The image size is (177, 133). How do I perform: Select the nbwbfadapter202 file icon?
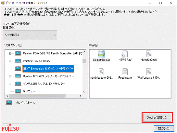click(x=101, y=72)
